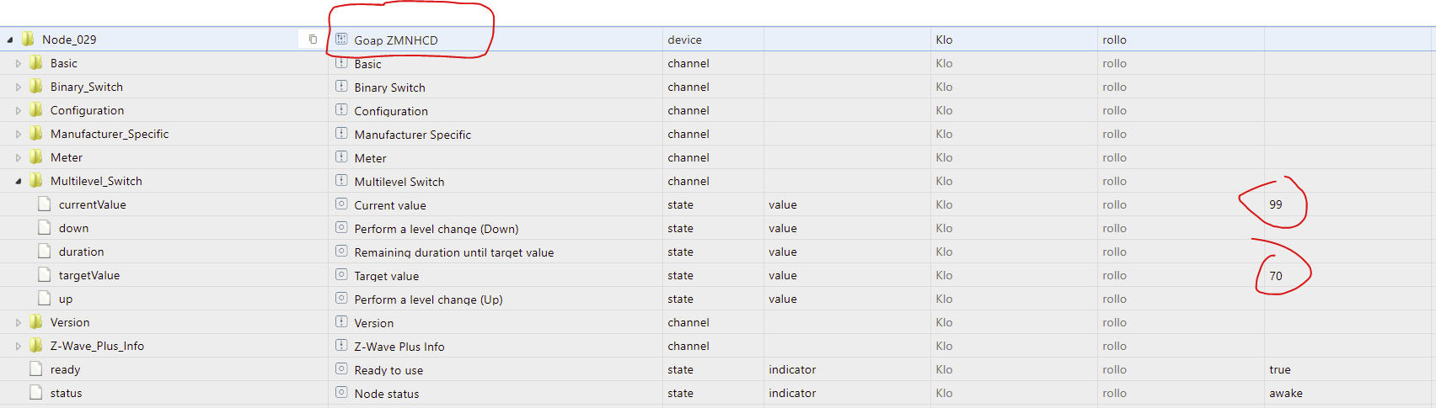Click the Meter folder icon

tap(36, 157)
